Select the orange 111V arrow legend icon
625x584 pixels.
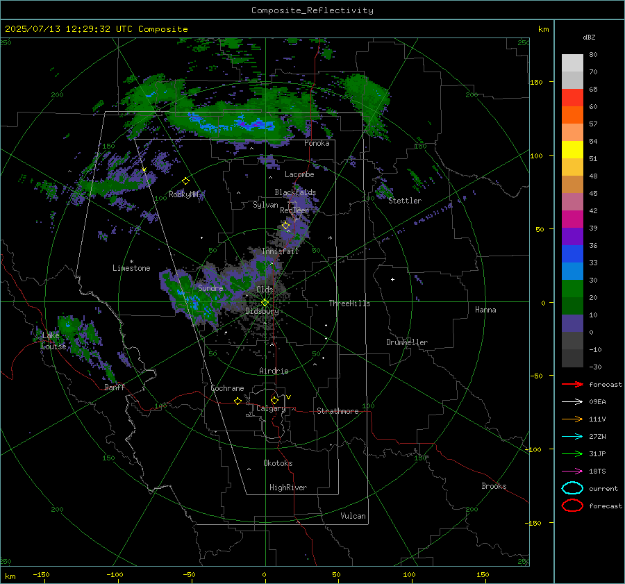point(572,419)
